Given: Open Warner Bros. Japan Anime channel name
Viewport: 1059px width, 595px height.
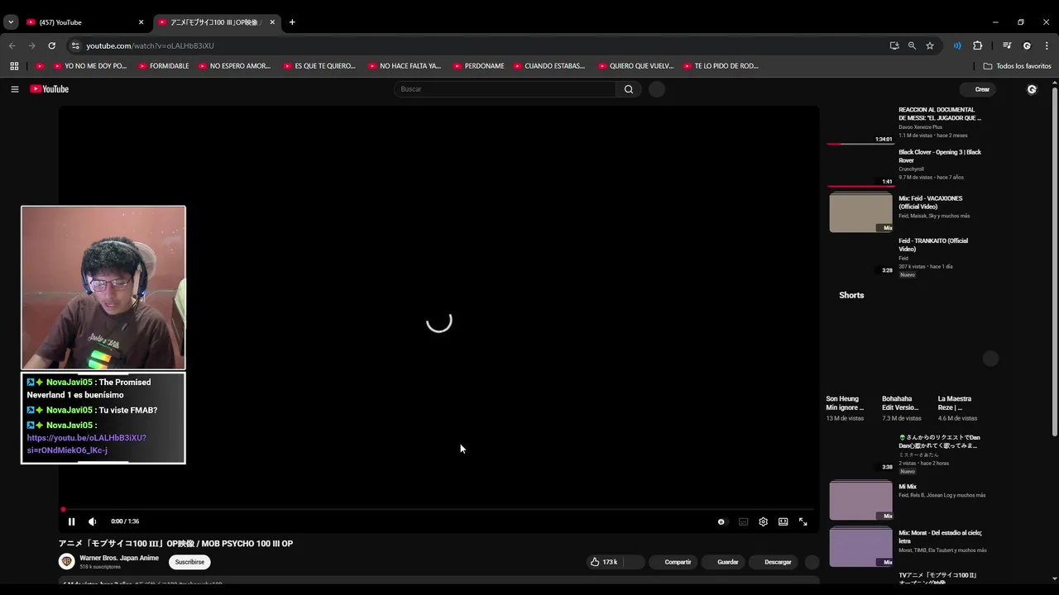Looking at the screenshot, I should click(x=119, y=558).
